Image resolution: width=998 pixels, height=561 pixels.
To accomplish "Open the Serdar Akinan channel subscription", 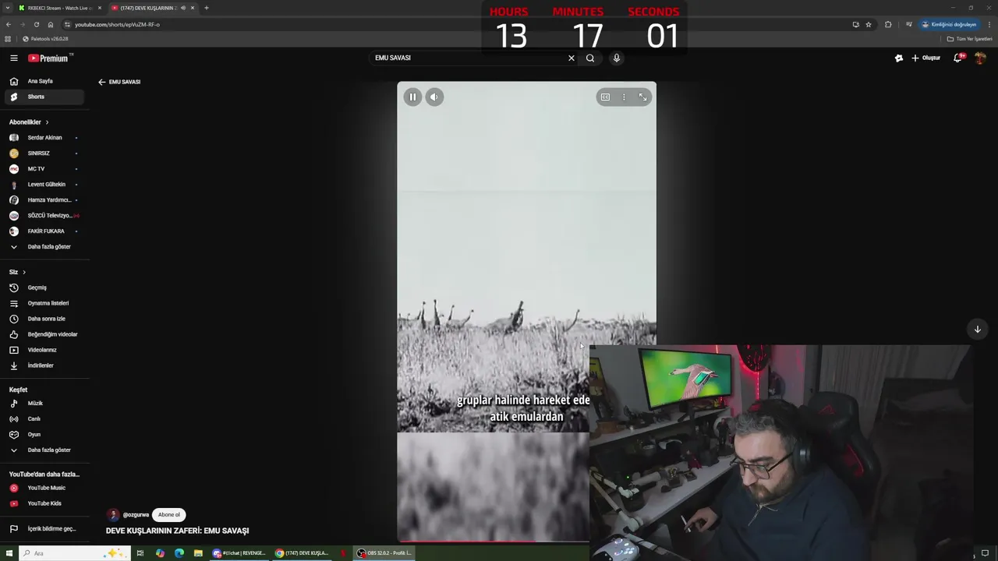I will click(45, 138).
